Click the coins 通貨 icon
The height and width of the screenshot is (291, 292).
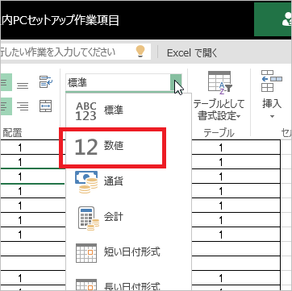86,182
